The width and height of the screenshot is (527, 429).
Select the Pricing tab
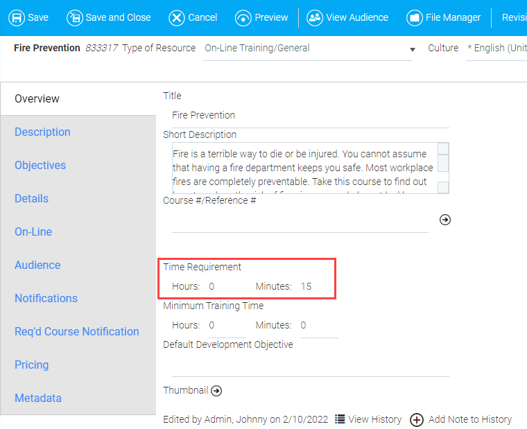tap(32, 365)
